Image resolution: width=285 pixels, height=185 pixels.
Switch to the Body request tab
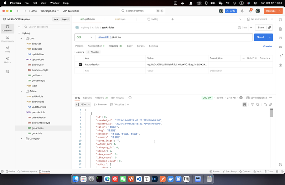(130, 46)
